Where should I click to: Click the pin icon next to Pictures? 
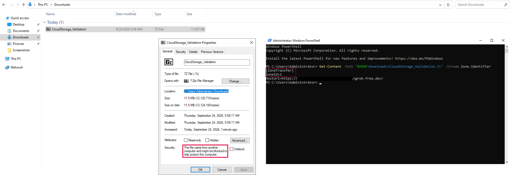click(38, 44)
